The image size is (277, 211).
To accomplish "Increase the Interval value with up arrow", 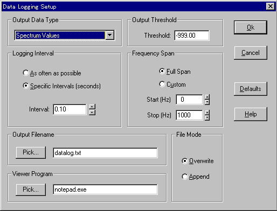I will [92, 107].
